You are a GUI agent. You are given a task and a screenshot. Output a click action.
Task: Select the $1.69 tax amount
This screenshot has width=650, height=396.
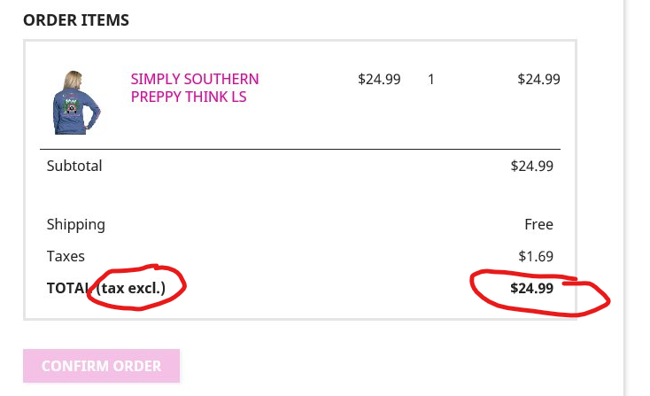point(536,256)
